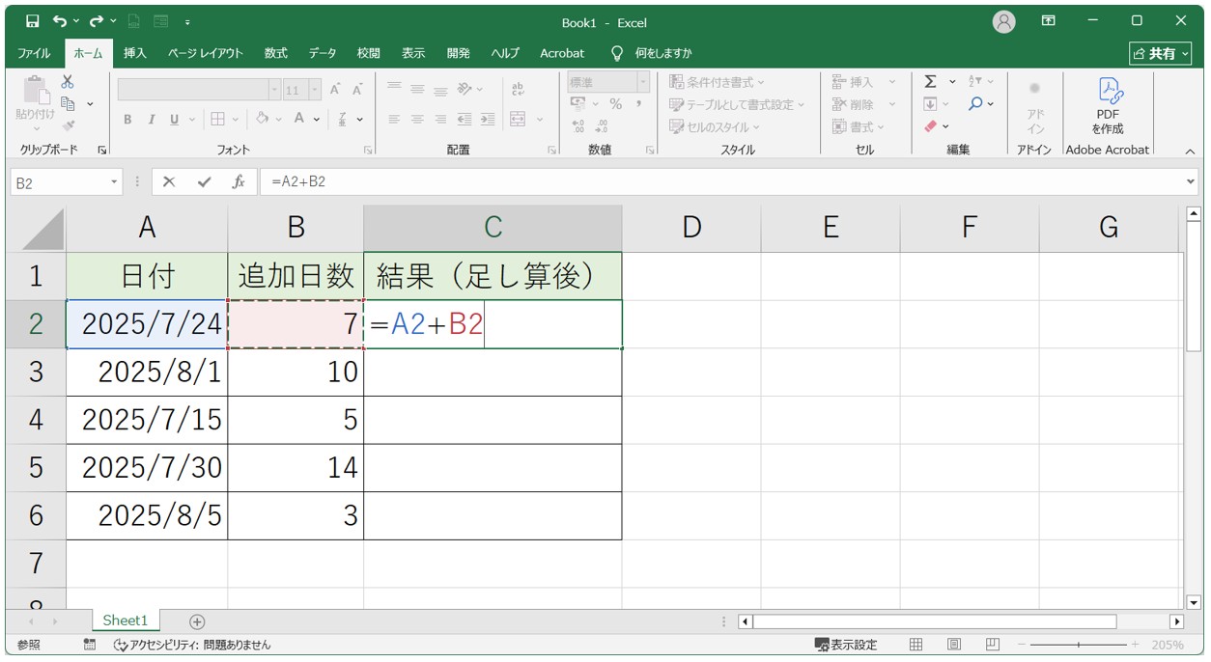Select cell A3 containing 2025/8/1
Viewport: 1211px width, 662px height.
tap(147, 372)
